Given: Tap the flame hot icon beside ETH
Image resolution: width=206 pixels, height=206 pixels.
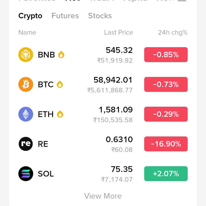Looking at the screenshot, I should tap(60, 114).
